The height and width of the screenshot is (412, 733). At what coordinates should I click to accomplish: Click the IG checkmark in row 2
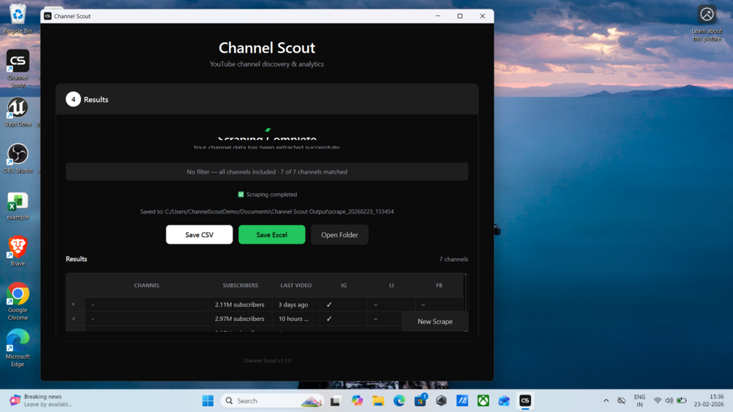[329, 319]
